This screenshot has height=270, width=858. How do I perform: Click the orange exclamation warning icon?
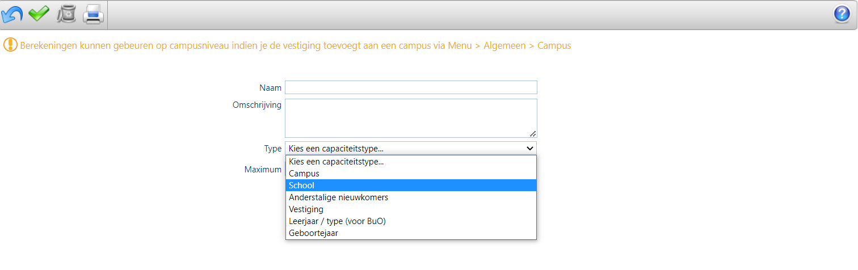point(10,45)
